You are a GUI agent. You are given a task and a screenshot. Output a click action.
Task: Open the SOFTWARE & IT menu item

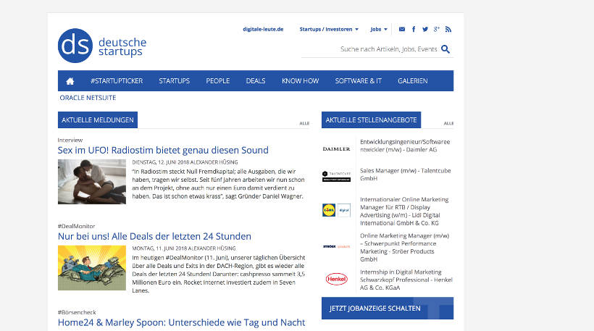click(358, 80)
